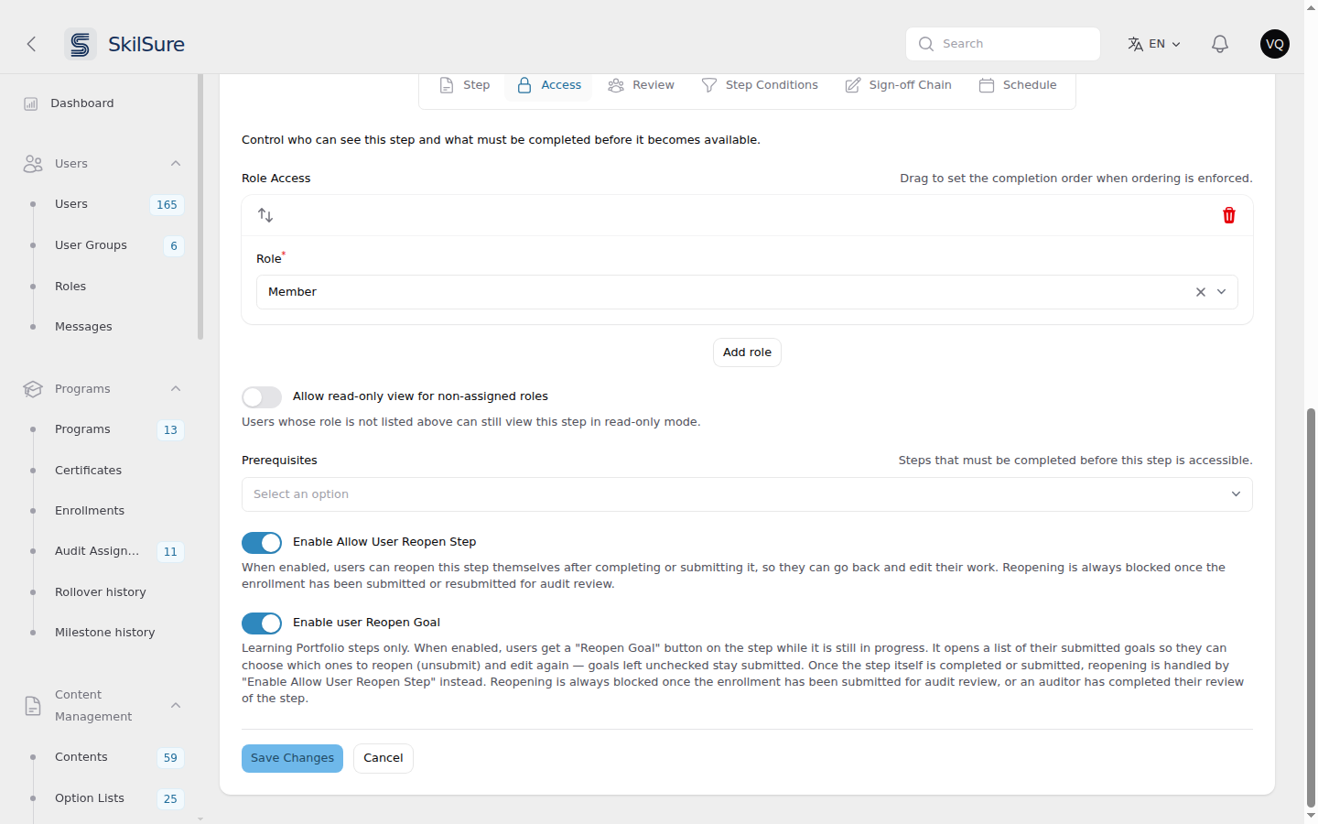Viewport: 1318px width, 824px height.
Task: Open the Role dropdown chevron
Action: tap(1221, 292)
